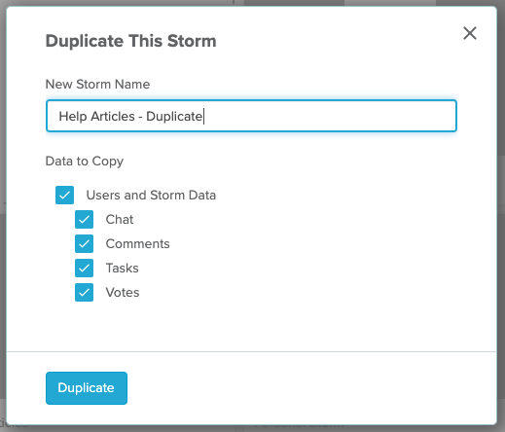This screenshot has height=432, width=505.
Task: Click the New Storm Name field label
Action: tap(97, 85)
